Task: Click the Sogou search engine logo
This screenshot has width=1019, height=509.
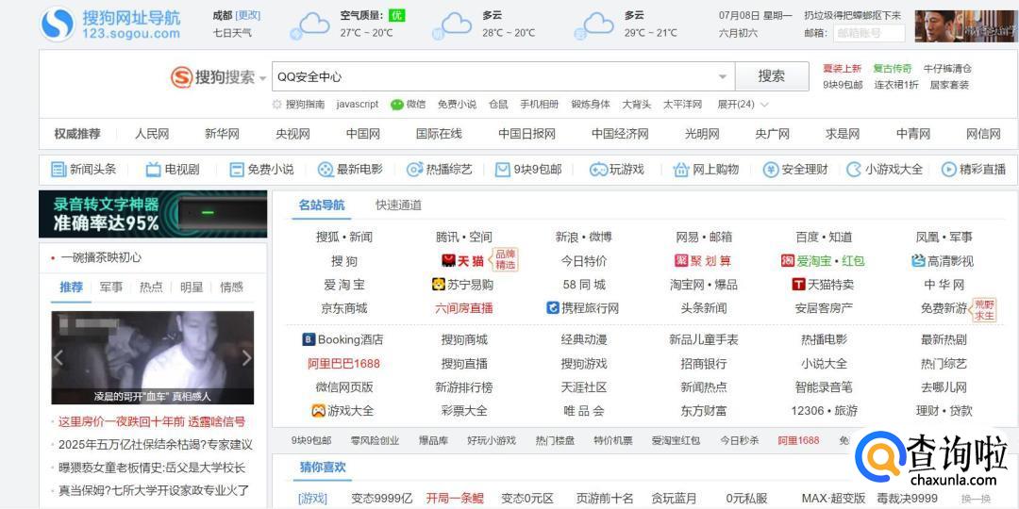Action: [x=212, y=77]
